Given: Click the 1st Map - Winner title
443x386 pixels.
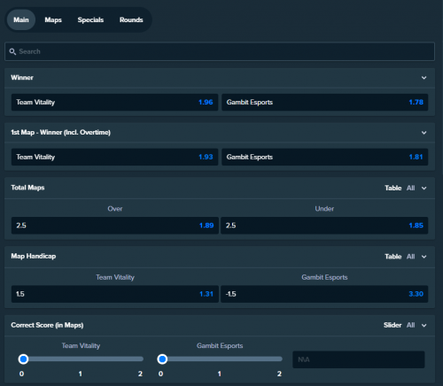Looking at the screenshot, I should tap(61, 132).
